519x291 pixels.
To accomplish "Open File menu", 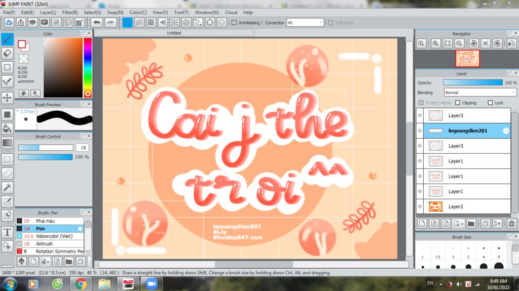I will tap(9, 12).
